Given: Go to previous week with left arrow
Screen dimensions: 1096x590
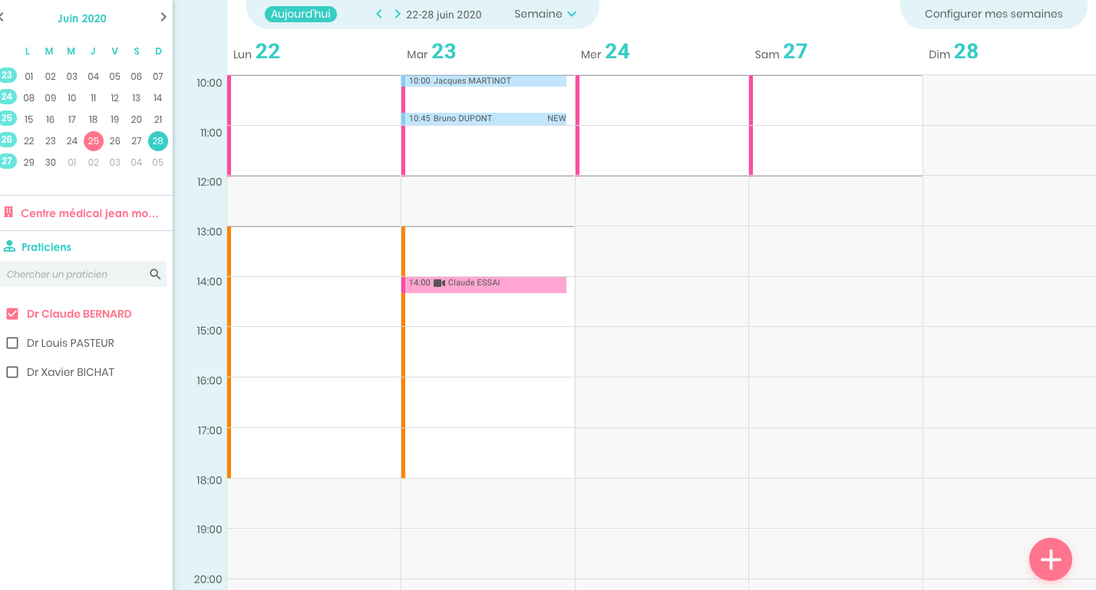Looking at the screenshot, I should point(378,14).
